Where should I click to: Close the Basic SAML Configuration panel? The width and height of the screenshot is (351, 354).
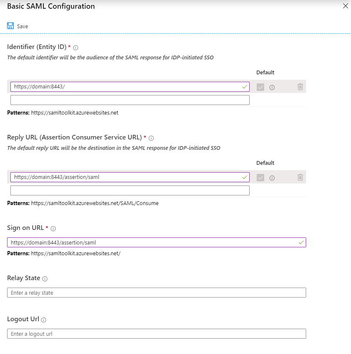click(x=345, y=6)
